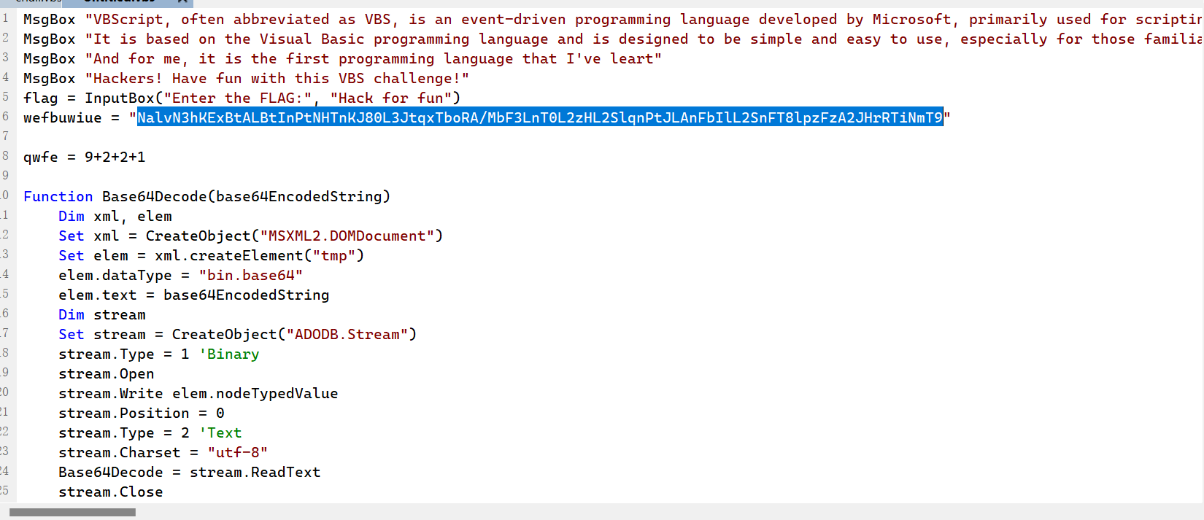Click 'stream.Close' statement
This screenshot has width=1204, height=520.
(x=111, y=492)
